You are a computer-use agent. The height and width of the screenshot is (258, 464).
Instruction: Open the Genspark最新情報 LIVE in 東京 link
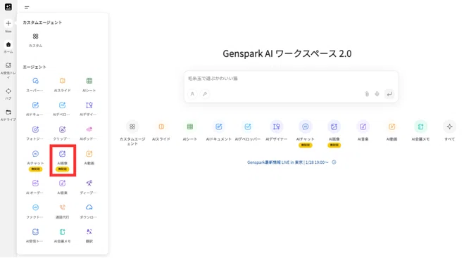pos(288,162)
